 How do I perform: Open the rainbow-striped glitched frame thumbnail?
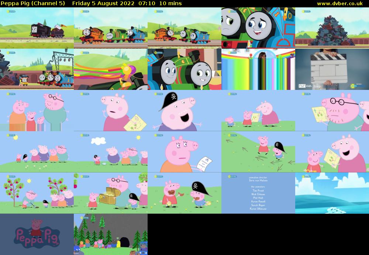coord(258,69)
